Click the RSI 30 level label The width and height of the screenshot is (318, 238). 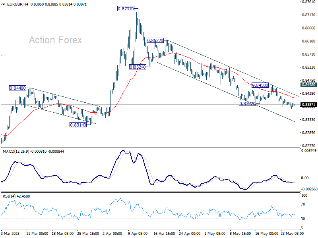point(303,219)
